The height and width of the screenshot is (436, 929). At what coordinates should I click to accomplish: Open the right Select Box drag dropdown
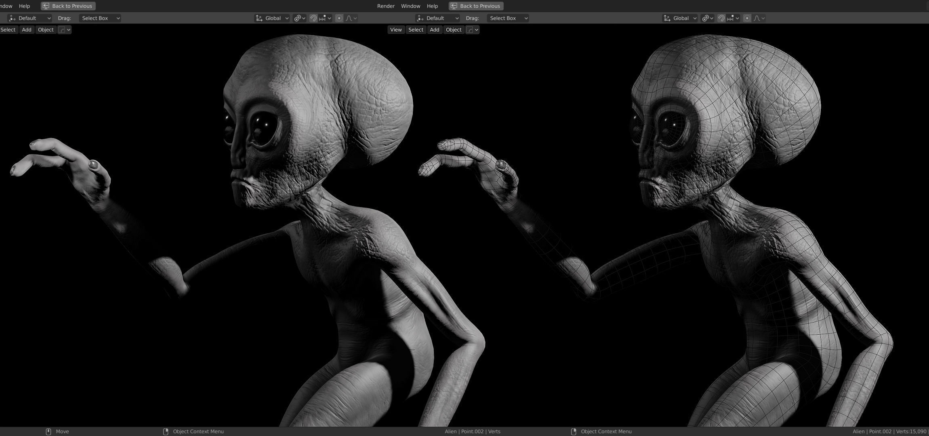pyautogui.click(x=508, y=18)
